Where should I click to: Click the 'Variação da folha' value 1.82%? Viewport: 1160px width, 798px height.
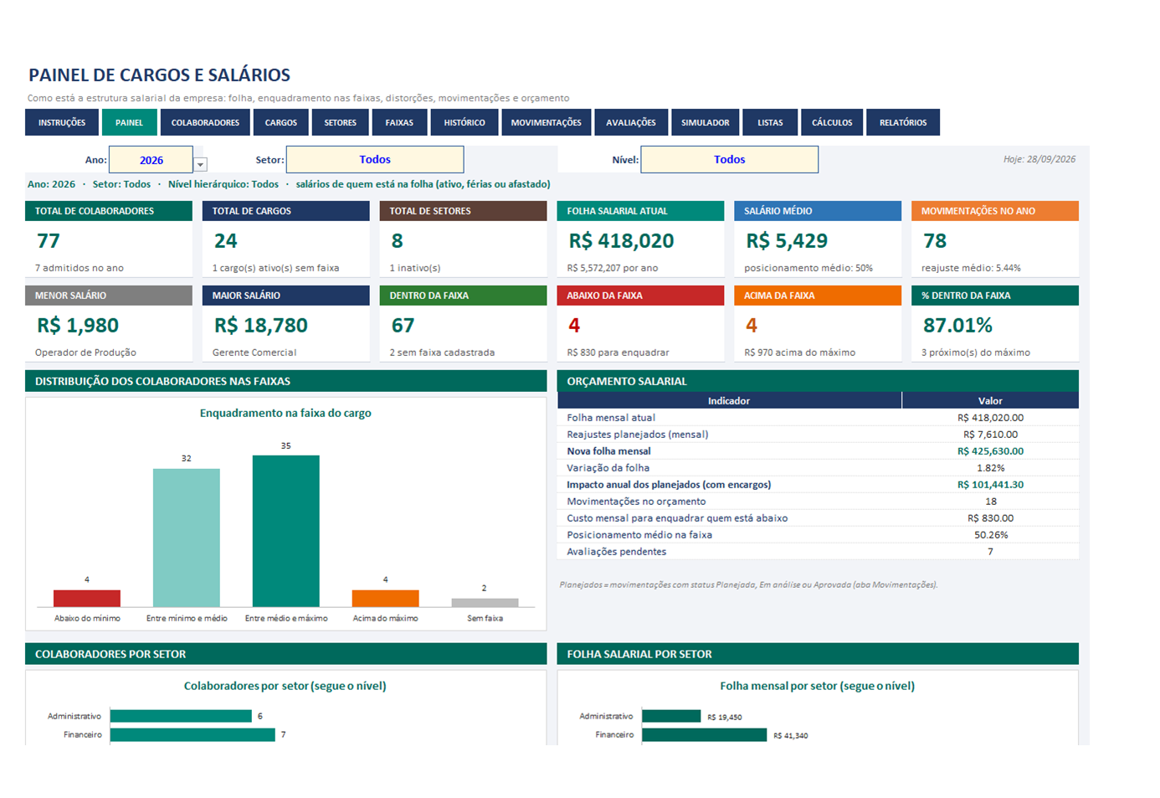990,468
